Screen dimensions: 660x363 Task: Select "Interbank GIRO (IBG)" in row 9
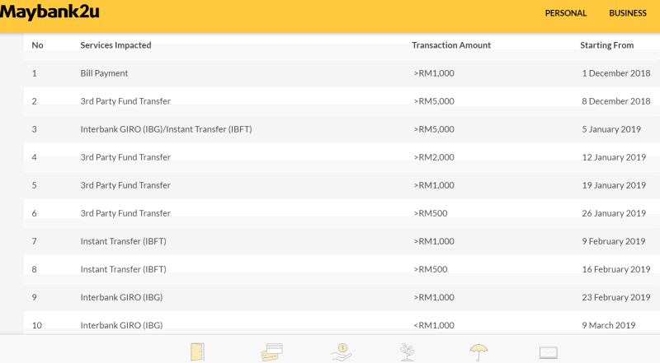121,297
